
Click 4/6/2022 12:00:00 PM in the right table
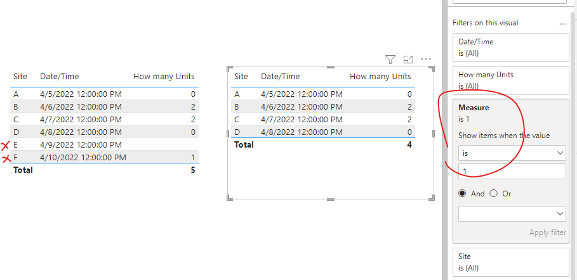302,107
